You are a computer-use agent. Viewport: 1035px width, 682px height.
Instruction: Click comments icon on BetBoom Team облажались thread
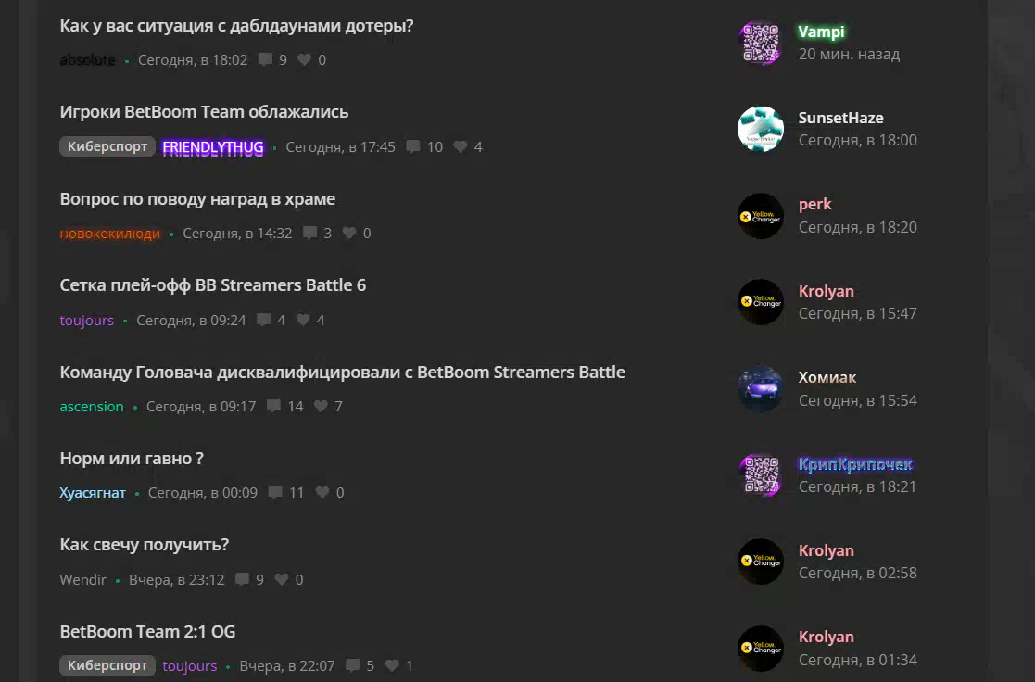(413, 146)
